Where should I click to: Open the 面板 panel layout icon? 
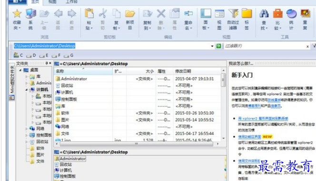(206, 13)
